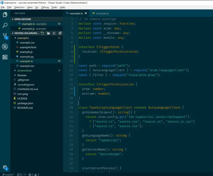Click the Collapse All folders icon

[x=60, y=33]
